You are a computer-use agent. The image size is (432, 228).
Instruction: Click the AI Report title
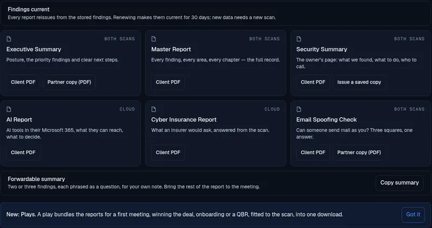(19, 120)
